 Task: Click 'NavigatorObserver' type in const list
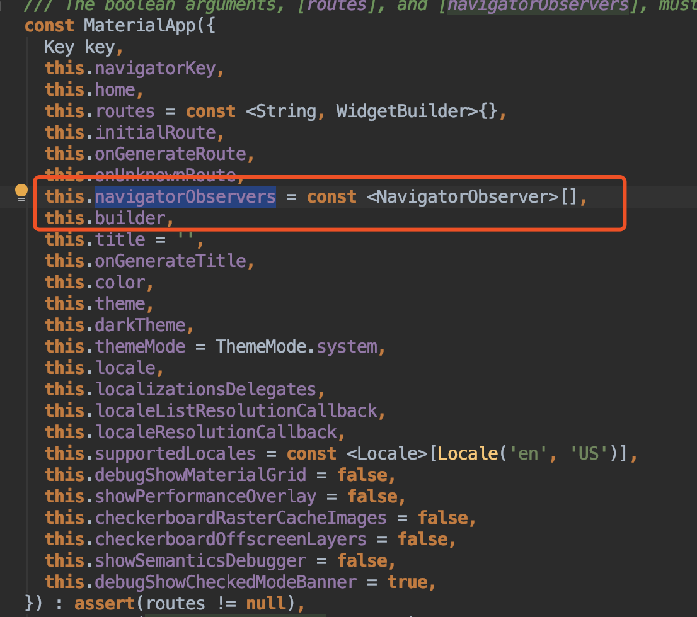coord(464,197)
